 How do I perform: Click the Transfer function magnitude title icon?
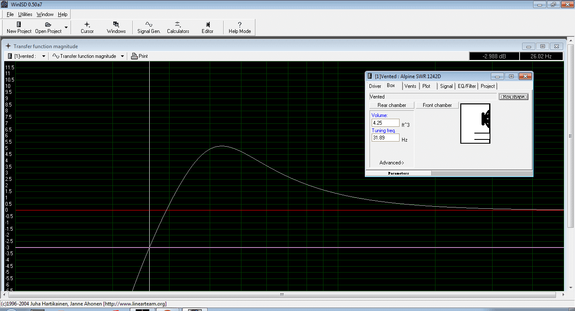(8, 46)
